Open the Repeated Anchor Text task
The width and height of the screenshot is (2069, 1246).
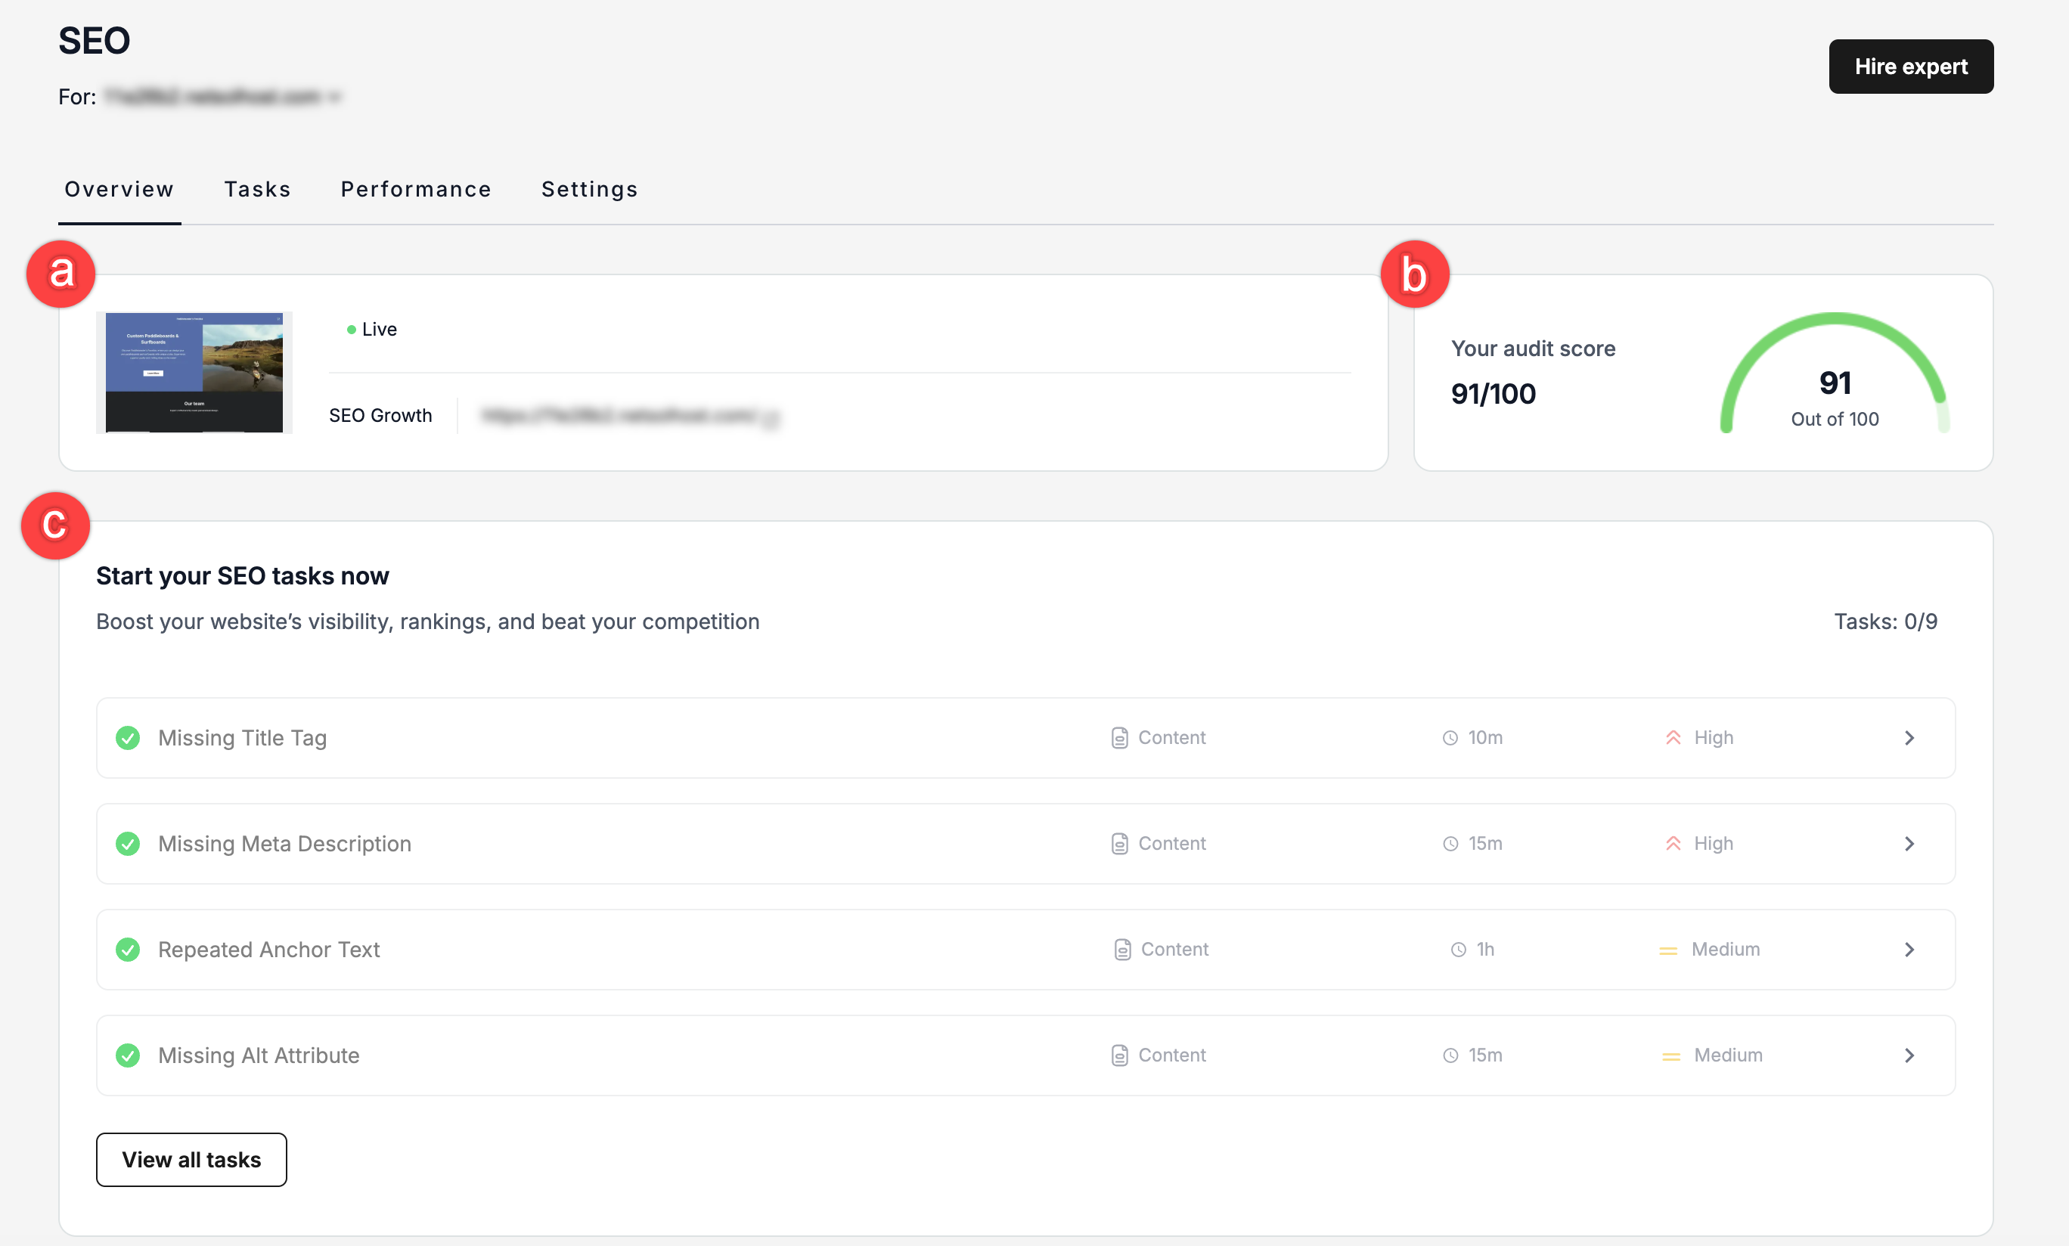click(x=1025, y=950)
